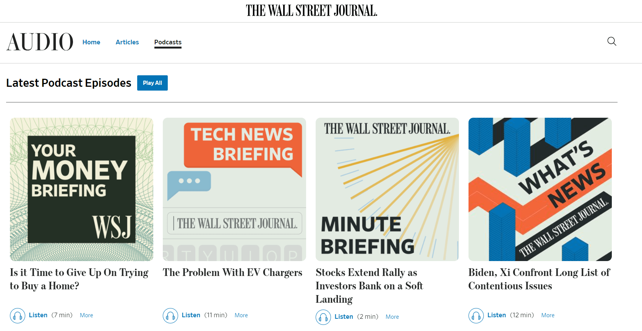Expand More for the 11 min episode
The image size is (642, 331).
tap(241, 315)
